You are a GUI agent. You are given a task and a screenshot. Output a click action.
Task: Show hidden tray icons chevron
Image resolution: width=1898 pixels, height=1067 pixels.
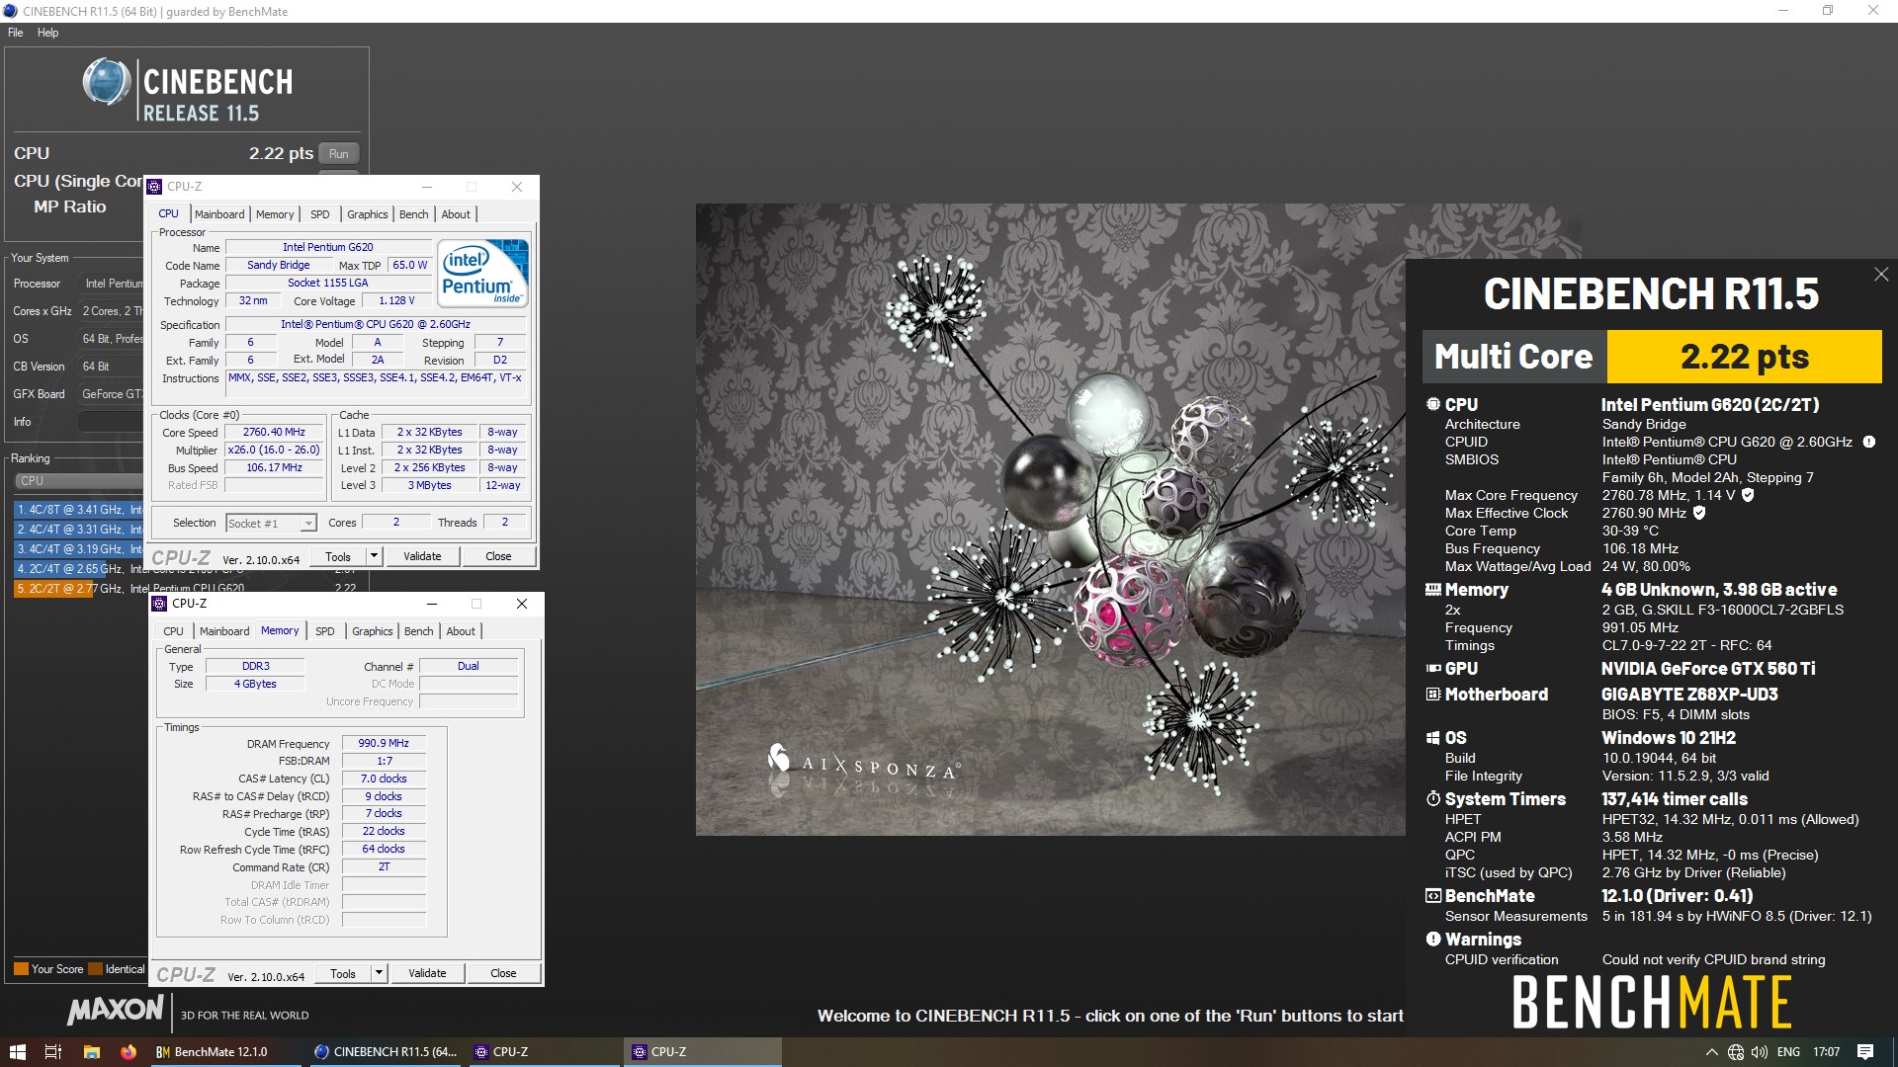point(1712,1052)
